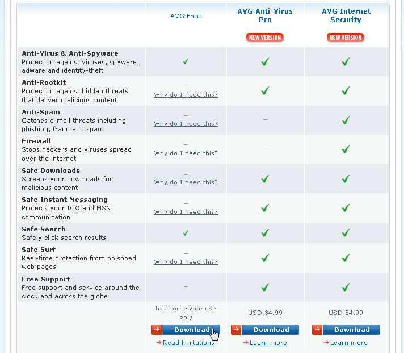Click the 'USD 34.99' price text
This screenshot has width=404, height=353.
click(x=265, y=313)
